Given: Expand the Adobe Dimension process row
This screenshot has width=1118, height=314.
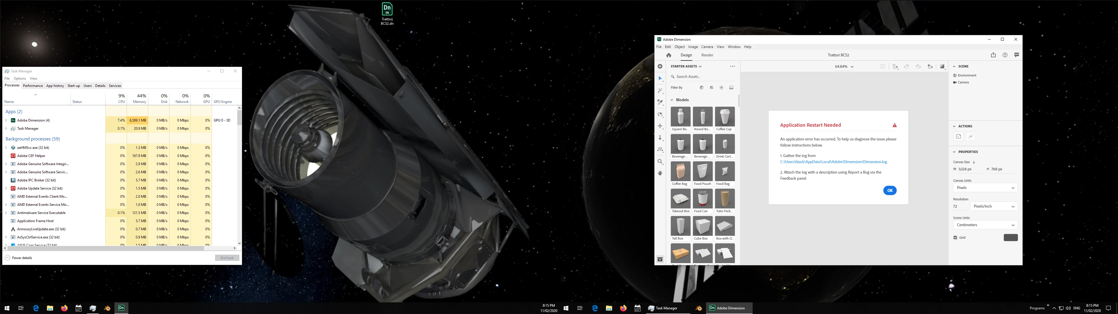Looking at the screenshot, I should [x=6, y=120].
